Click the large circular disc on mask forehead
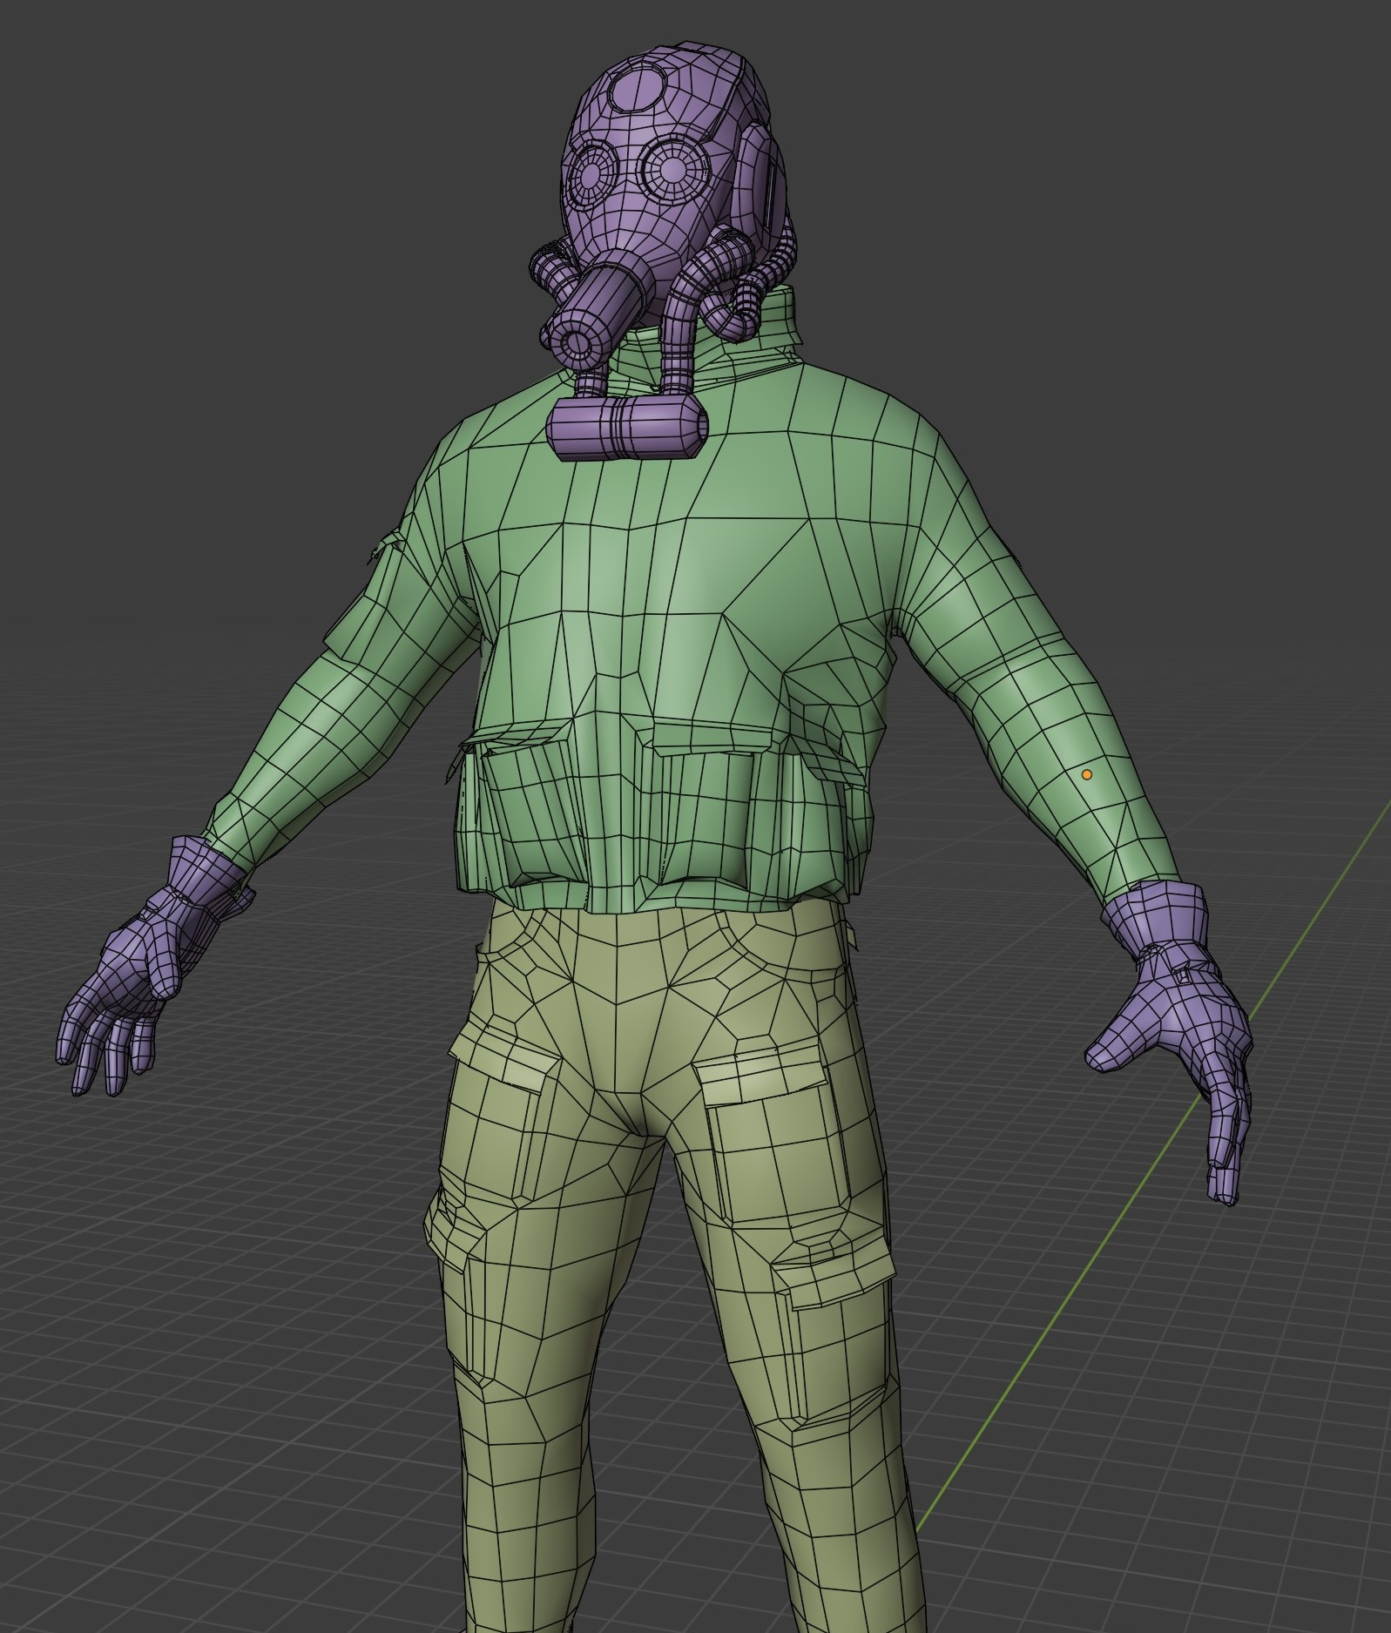Screen dimensions: 1391x1633 (638, 88)
